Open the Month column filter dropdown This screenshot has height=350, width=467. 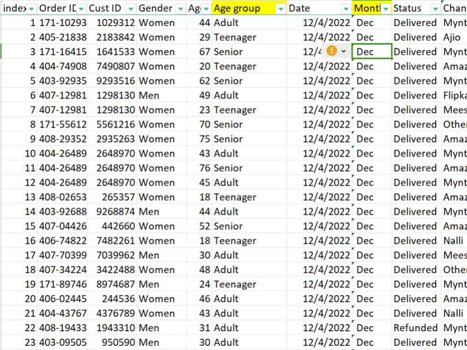coord(386,9)
